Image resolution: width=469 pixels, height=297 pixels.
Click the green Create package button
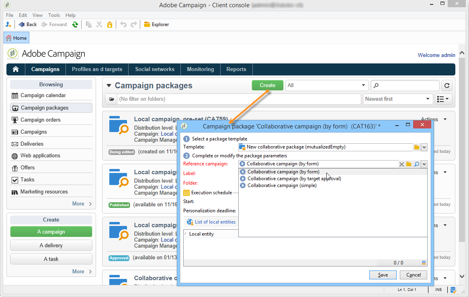click(267, 85)
